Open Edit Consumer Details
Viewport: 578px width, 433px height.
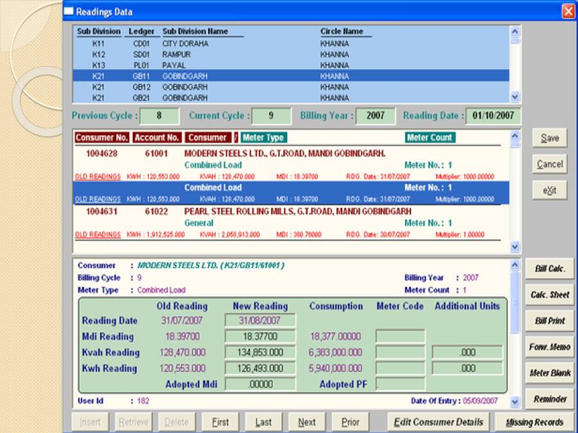[438, 421]
